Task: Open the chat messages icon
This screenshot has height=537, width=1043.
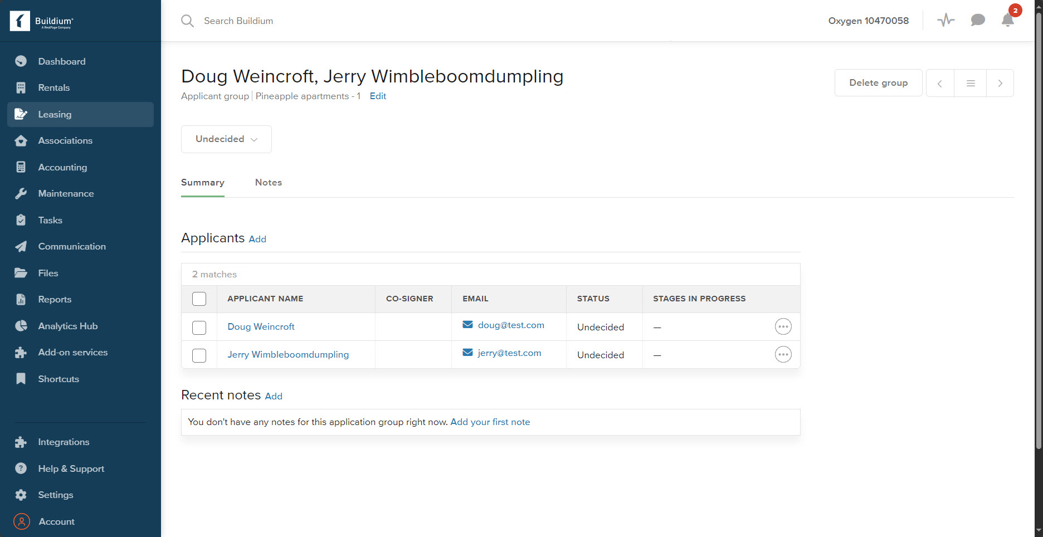Action: pyautogui.click(x=978, y=21)
